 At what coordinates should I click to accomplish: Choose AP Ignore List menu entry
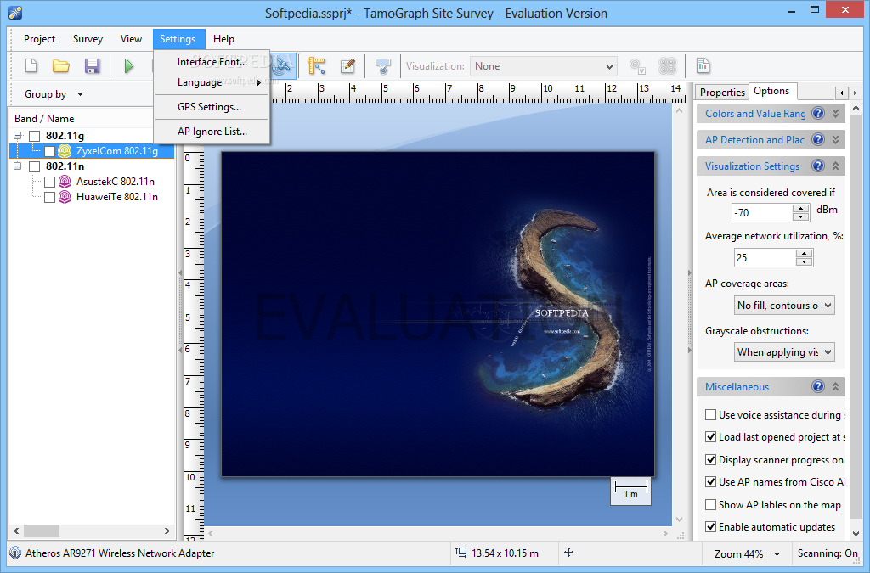click(212, 132)
